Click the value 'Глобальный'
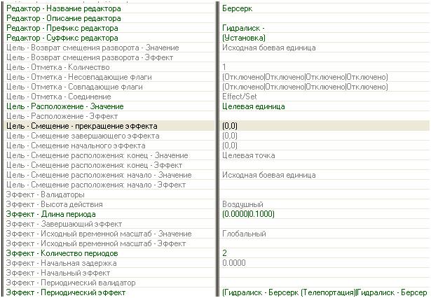The height and width of the screenshot is (298, 431). point(244,234)
